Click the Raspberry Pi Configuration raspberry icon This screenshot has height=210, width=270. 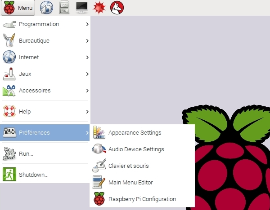99,199
